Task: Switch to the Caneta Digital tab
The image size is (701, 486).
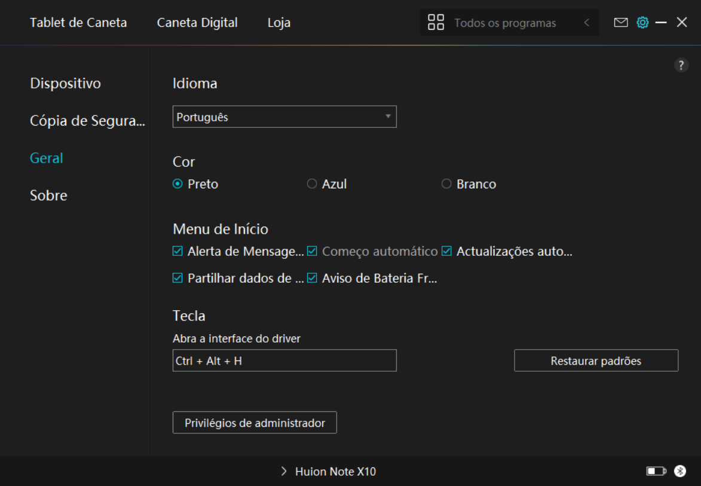Action: pos(197,23)
